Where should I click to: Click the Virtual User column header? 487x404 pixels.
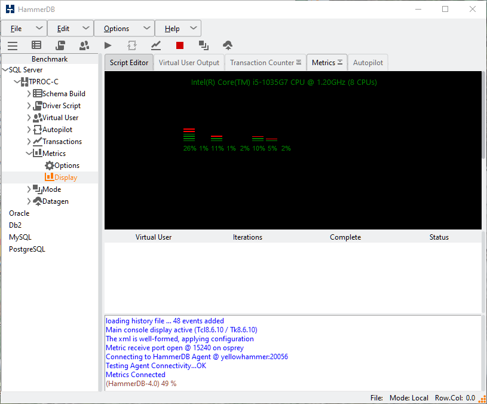coord(154,237)
